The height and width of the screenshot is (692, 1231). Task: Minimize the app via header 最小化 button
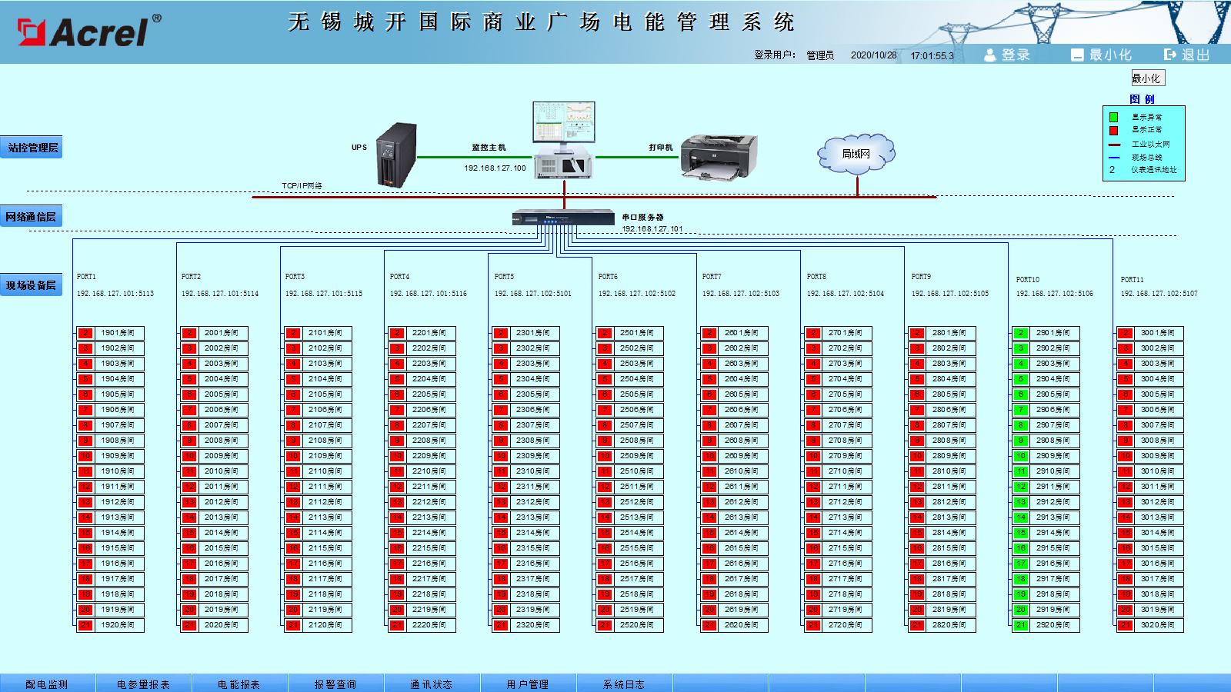point(1101,55)
